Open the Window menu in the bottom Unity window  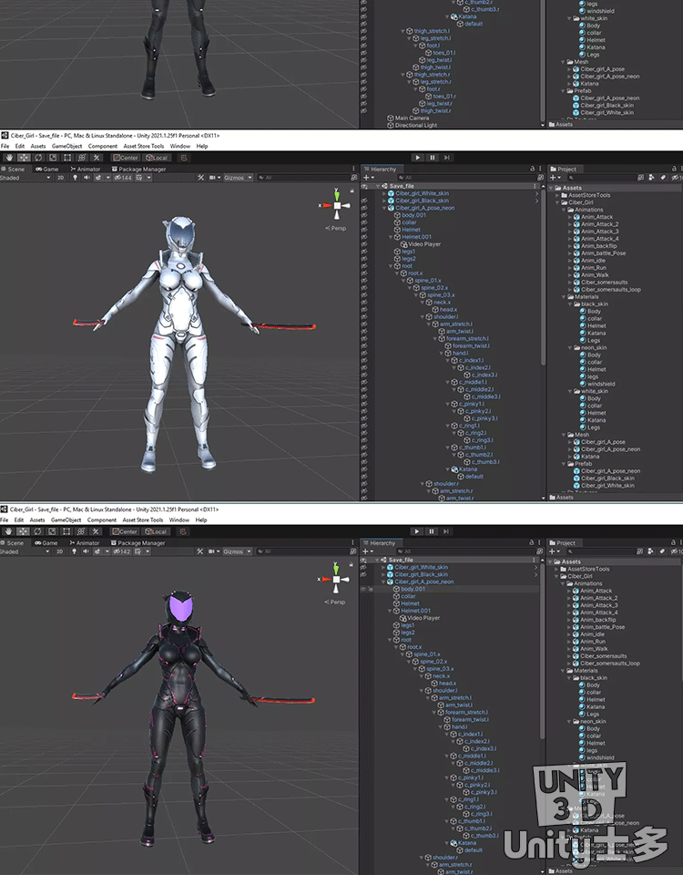pyautogui.click(x=179, y=520)
